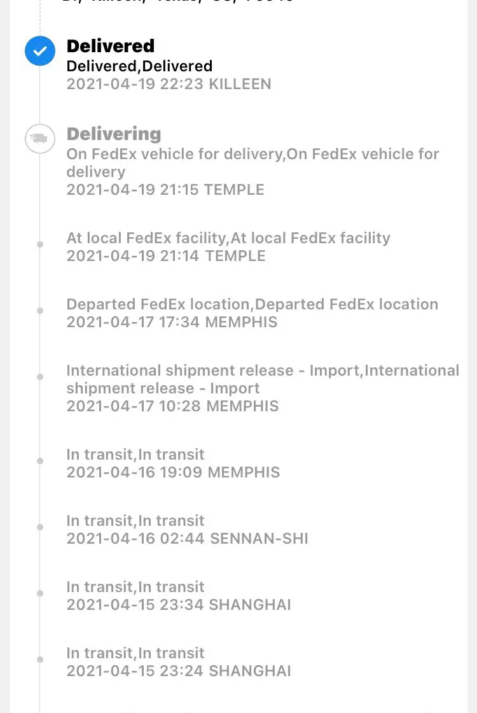Tap the 2021-04-16 19:09 MEMPHIS timestamp
This screenshot has width=477, height=713.
173,472
